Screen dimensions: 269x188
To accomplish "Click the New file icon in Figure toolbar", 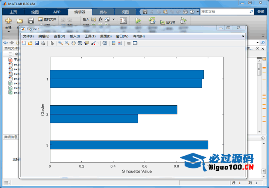I will point(24,43).
